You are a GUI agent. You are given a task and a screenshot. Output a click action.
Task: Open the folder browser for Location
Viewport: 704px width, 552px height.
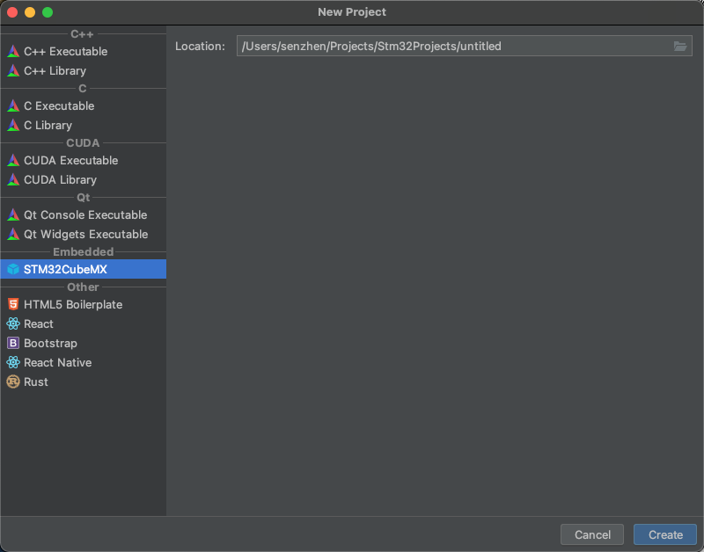(680, 47)
